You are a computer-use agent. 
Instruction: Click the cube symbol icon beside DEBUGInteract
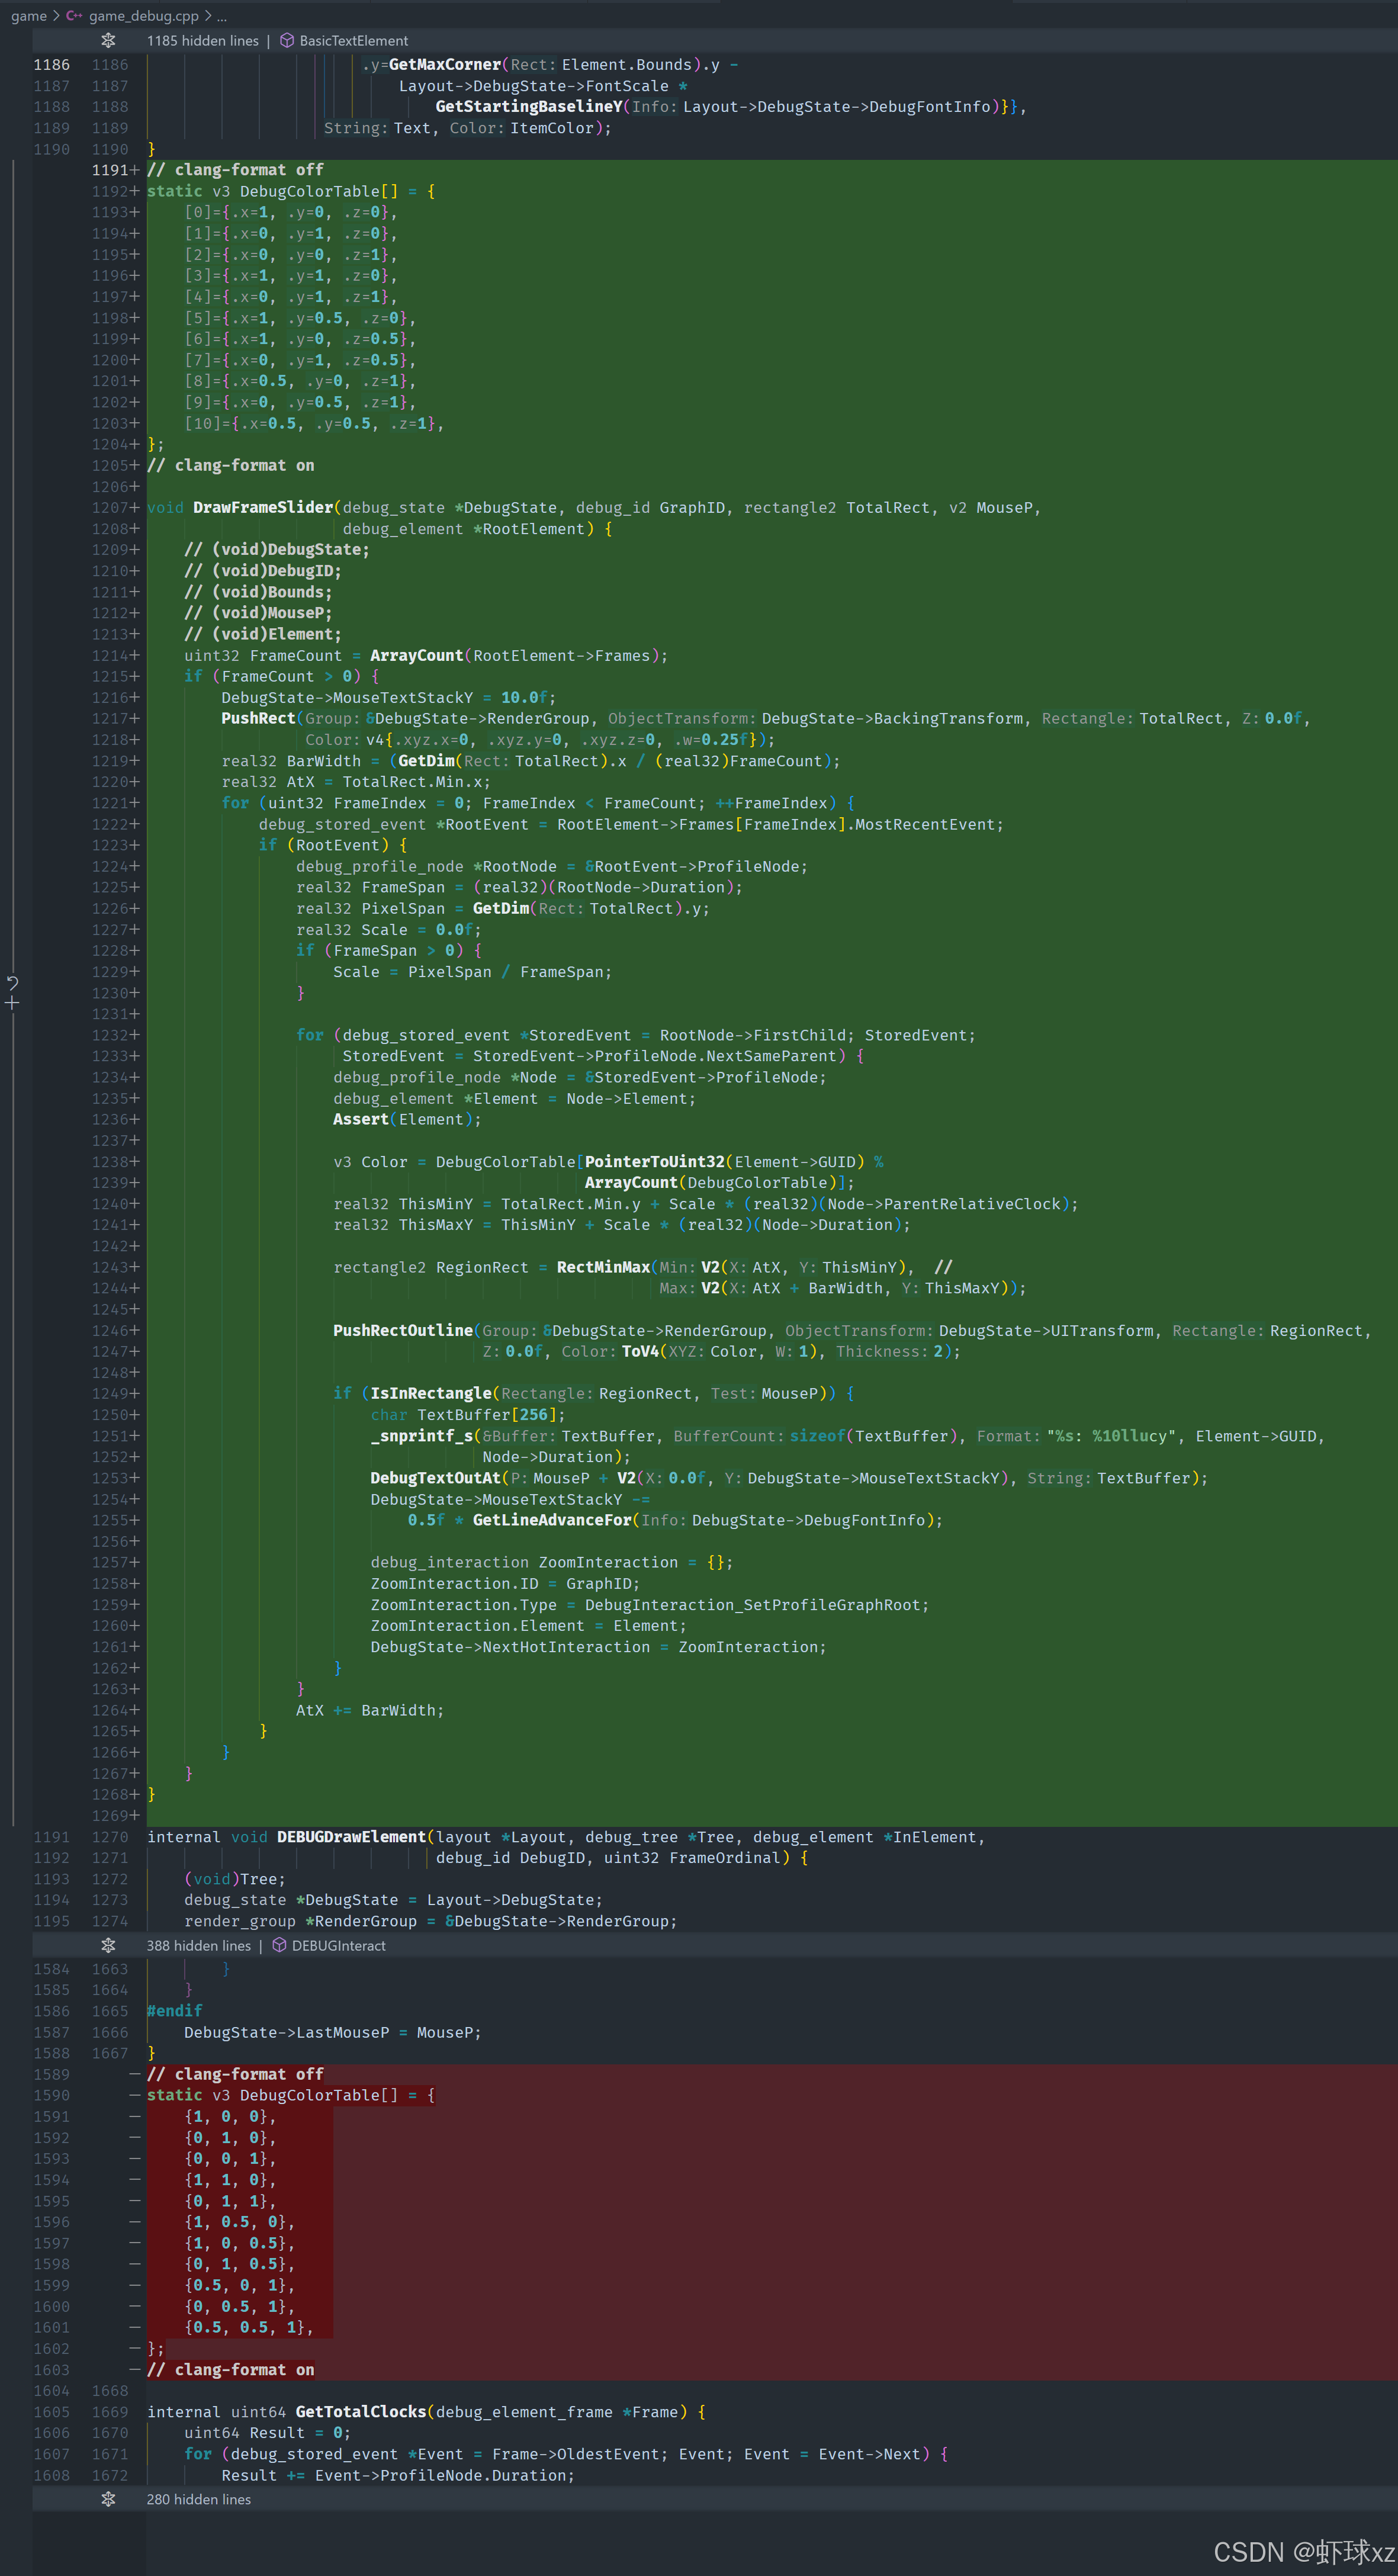point(279,1945)
